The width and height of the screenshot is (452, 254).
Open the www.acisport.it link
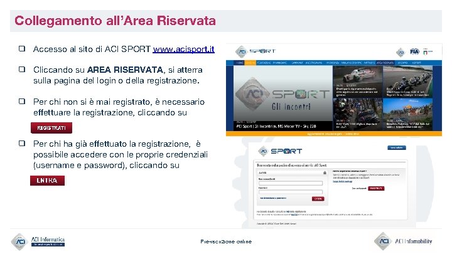click(x=183, y=50)
